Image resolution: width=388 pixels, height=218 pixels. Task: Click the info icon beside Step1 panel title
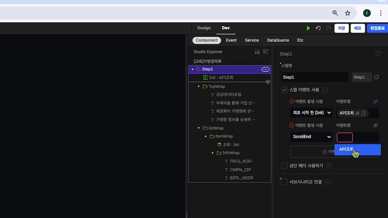(x=378, y=54)
